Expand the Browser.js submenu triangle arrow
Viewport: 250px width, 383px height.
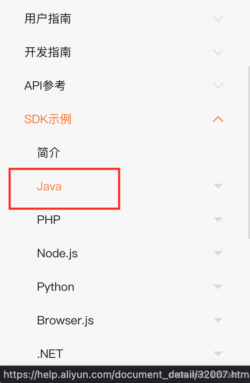(x=218, y=320)
